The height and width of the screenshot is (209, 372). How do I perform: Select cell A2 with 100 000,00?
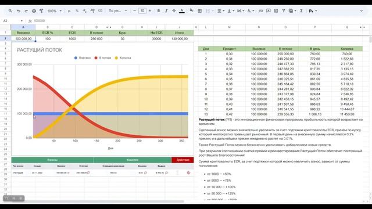23,39
